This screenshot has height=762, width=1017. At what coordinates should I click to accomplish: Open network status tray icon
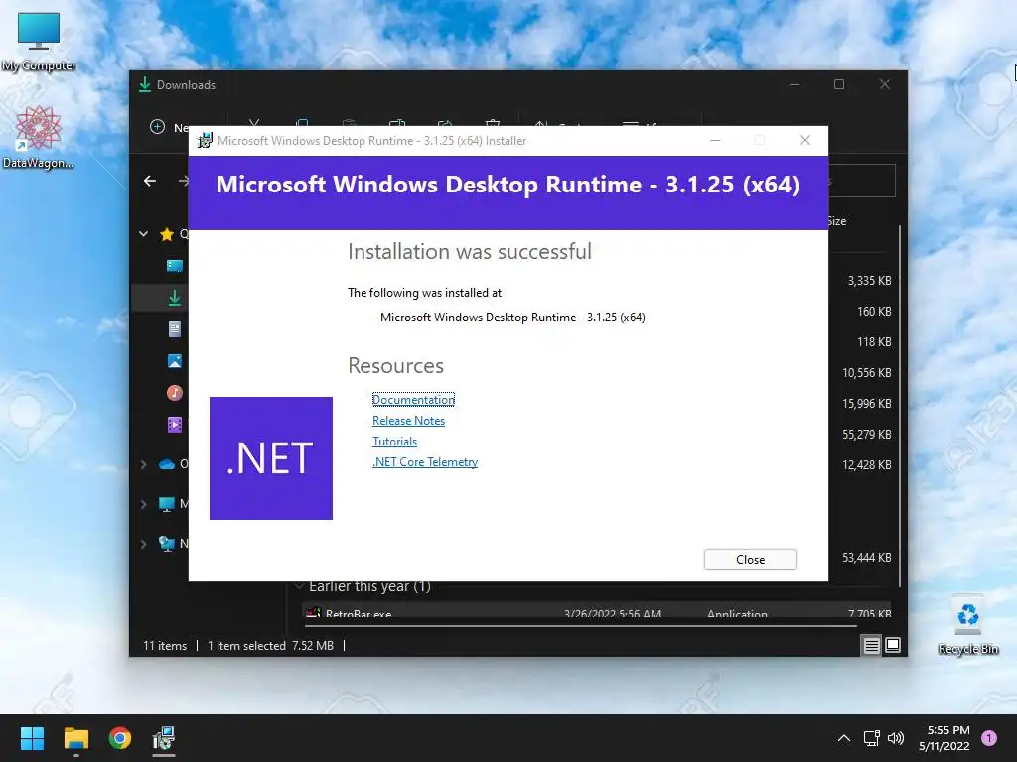pyautogui.click(x=871, y=738)
